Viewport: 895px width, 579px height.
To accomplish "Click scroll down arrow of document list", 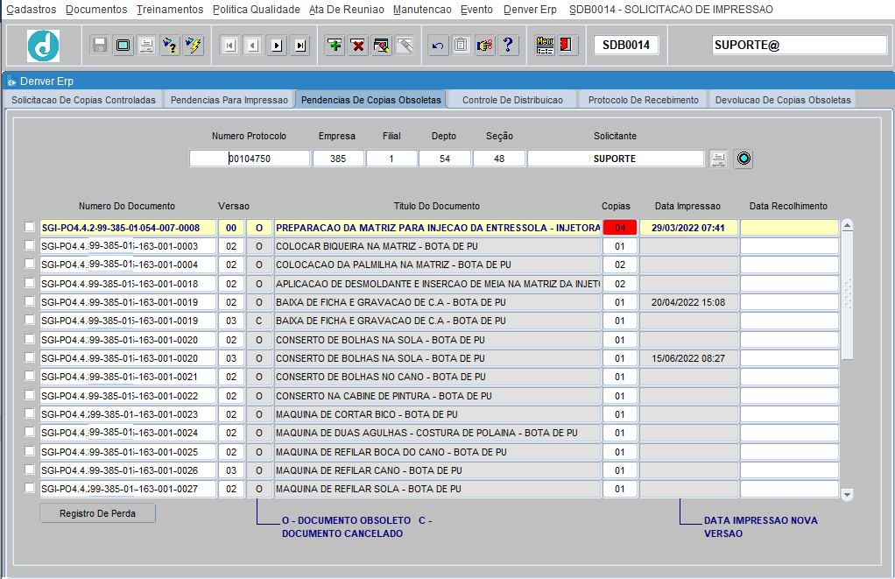I will point(848,495).
